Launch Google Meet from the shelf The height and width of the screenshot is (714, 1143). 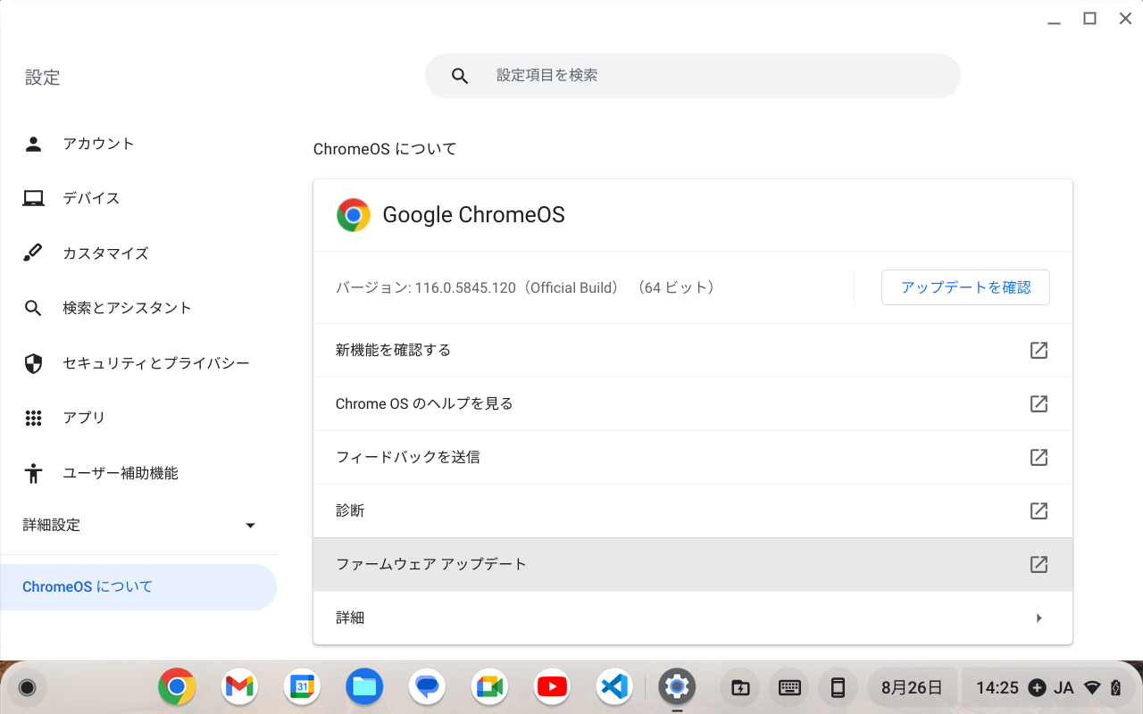tap(489, 686)
